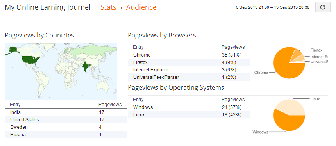
Task: Click the 18 (42%) pageviews value
Action: pos(232,115)
